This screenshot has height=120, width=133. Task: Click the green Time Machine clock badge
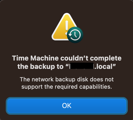pyautogui.click(x=75, y=35)
